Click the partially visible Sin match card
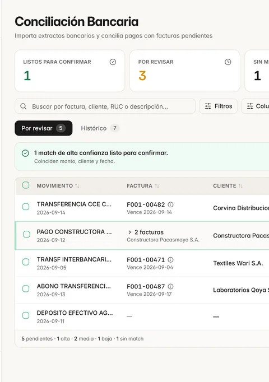Screen dimensions: 269x382 point(257,71)
